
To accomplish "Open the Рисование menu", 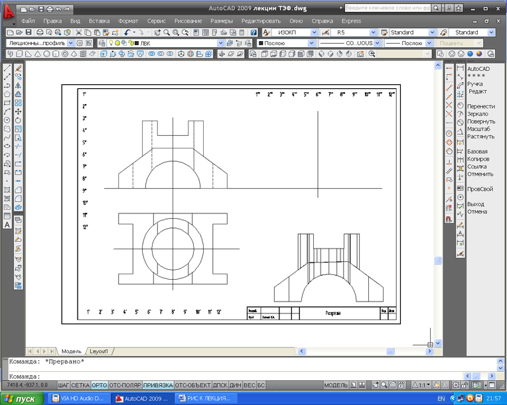I will point(188,21).
